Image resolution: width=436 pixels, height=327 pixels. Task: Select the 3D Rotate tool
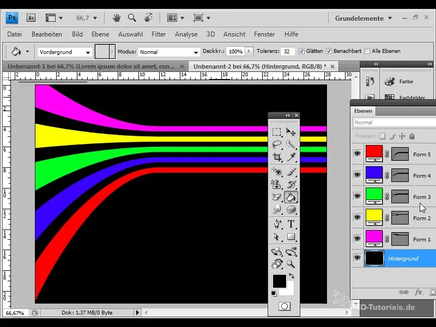(x=276, y=252)
